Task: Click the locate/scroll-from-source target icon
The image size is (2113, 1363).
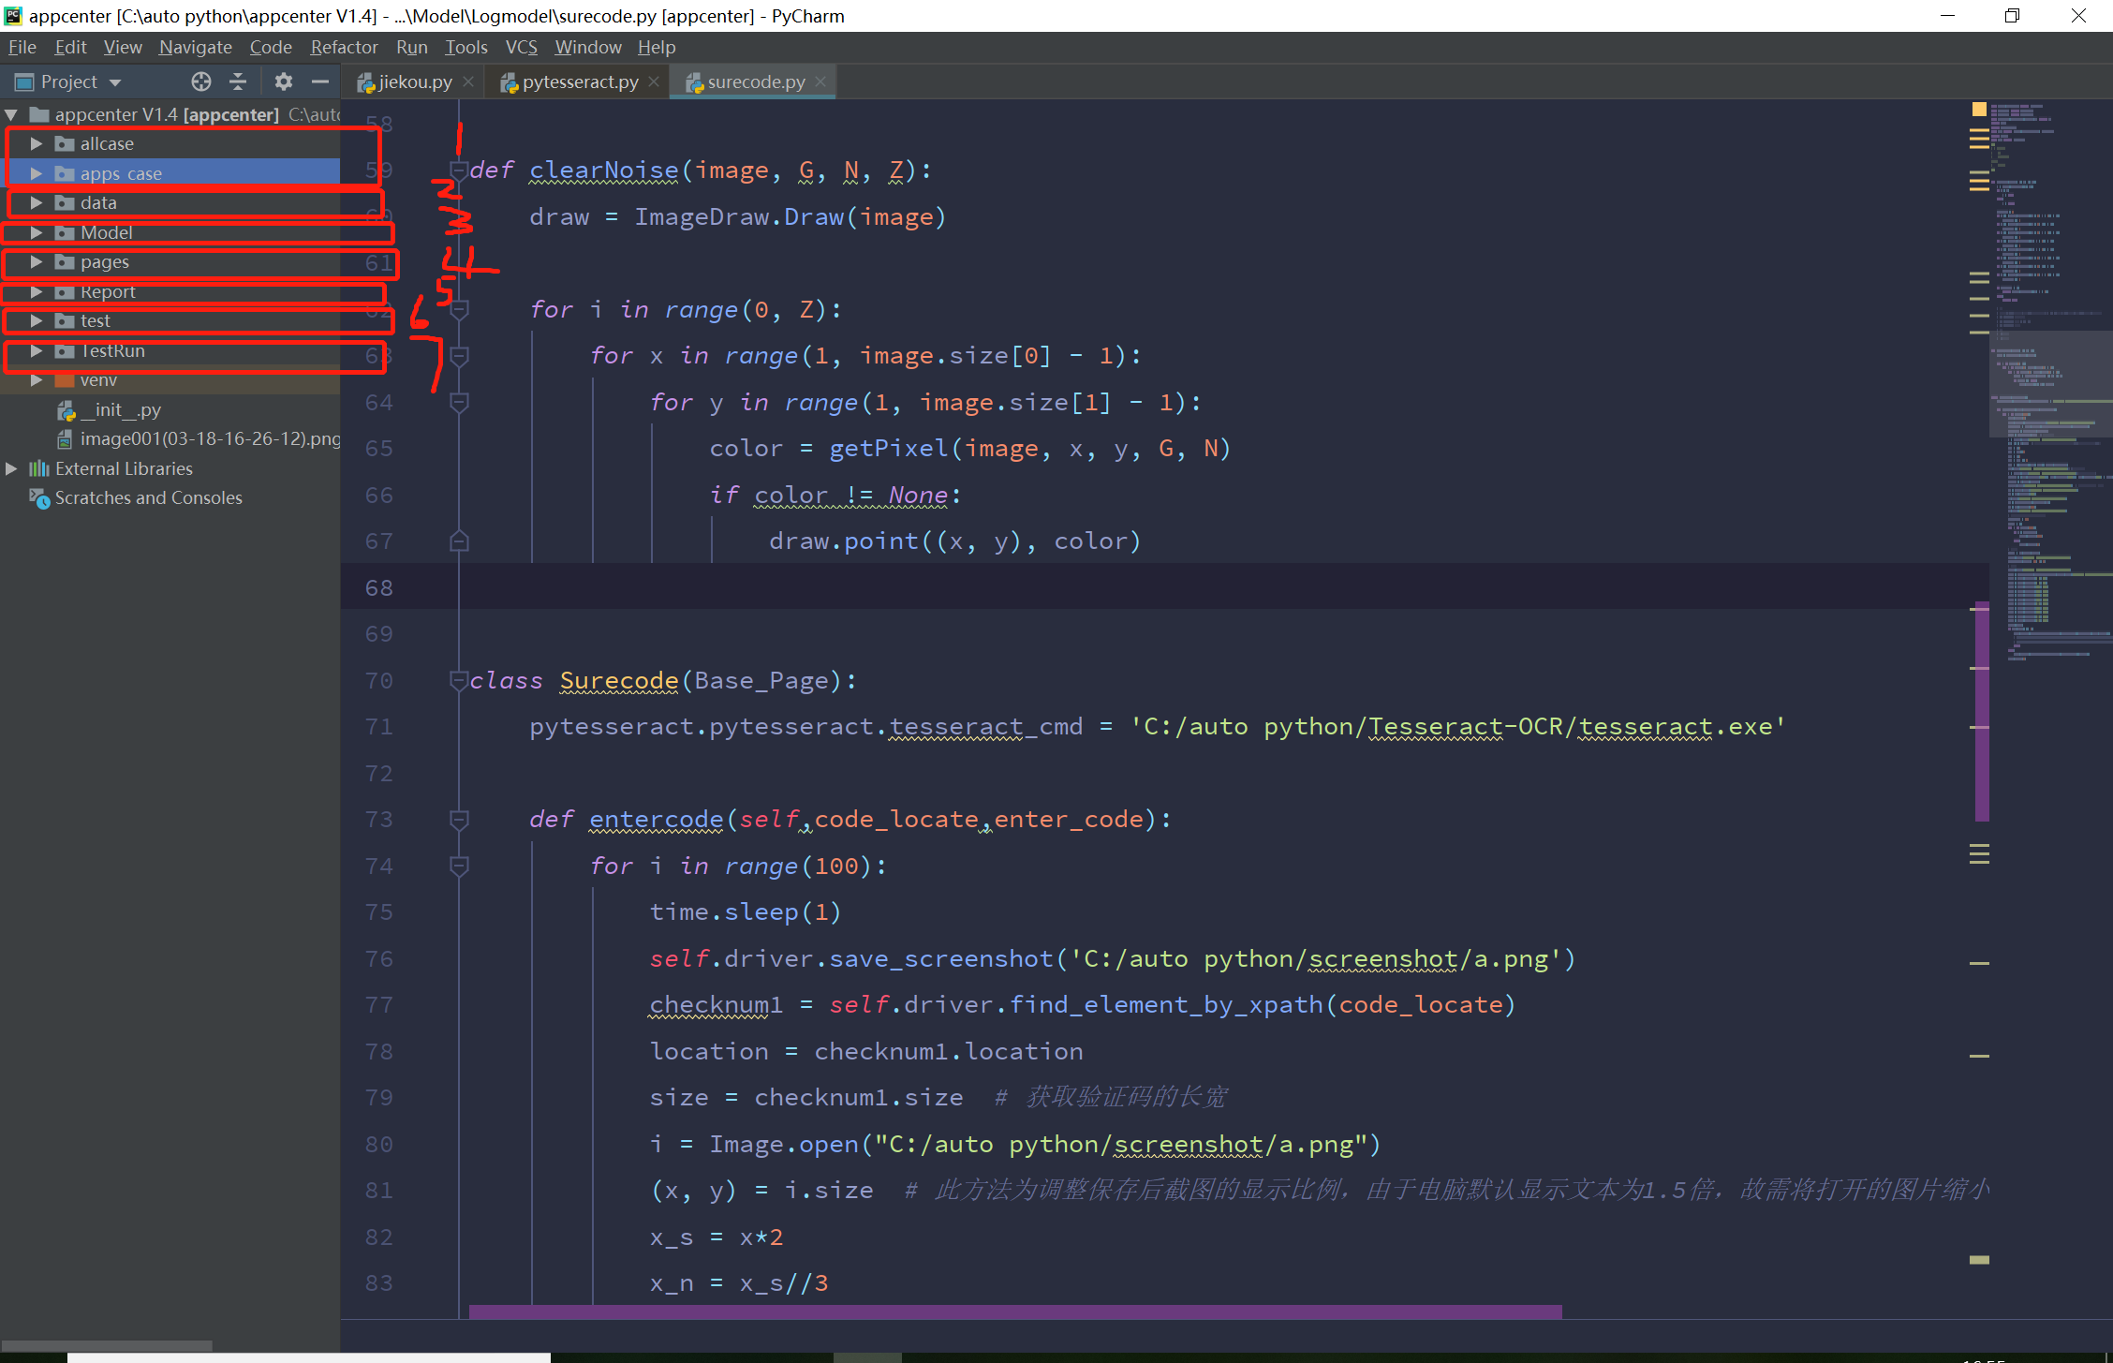Action: tap(200, 81)
